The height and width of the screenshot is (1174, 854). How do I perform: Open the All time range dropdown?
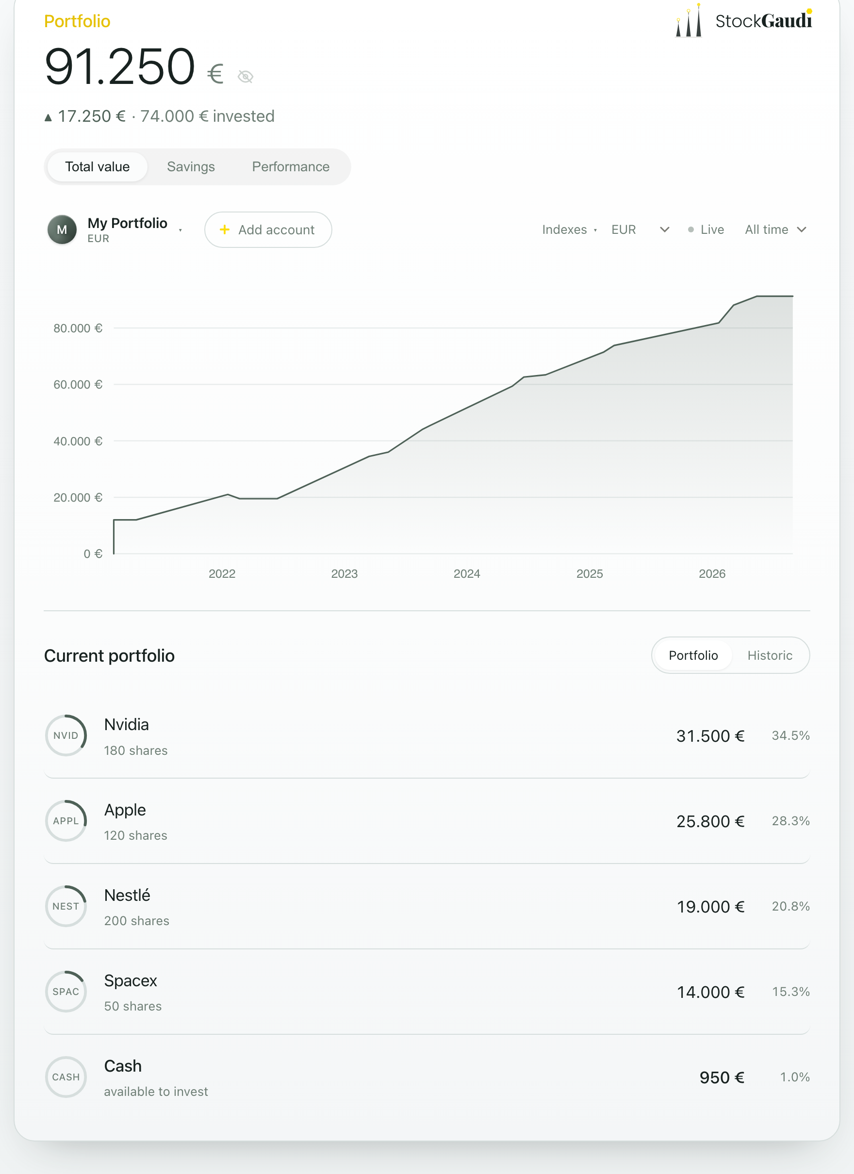(x=775, y=230)
